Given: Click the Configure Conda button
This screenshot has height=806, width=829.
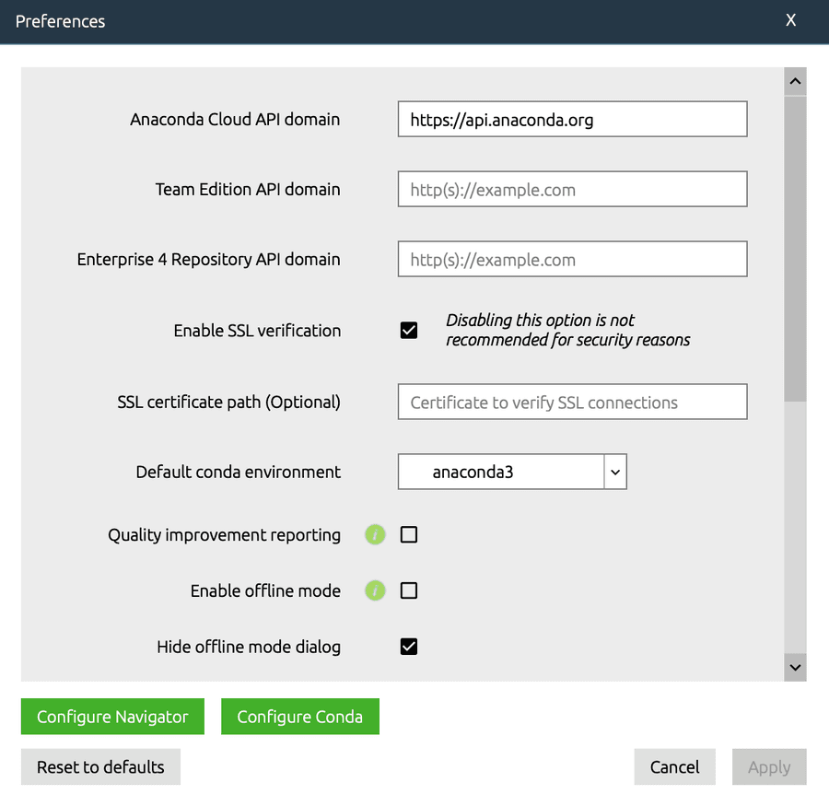Looking at the screenshot, I should (x=299, y=717).
